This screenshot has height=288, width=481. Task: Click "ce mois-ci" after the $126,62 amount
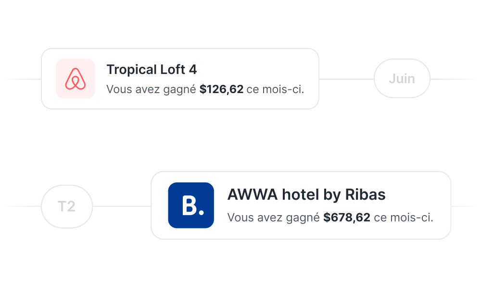[x=275, y=89]
